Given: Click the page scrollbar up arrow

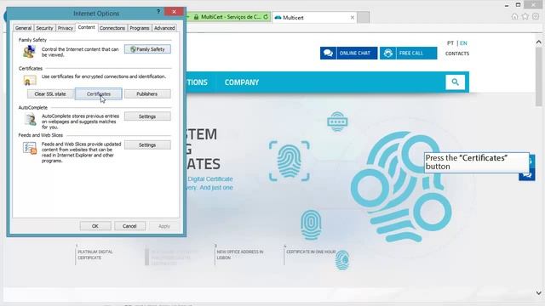Looking at the screenshot, I should tap(539, 42).
